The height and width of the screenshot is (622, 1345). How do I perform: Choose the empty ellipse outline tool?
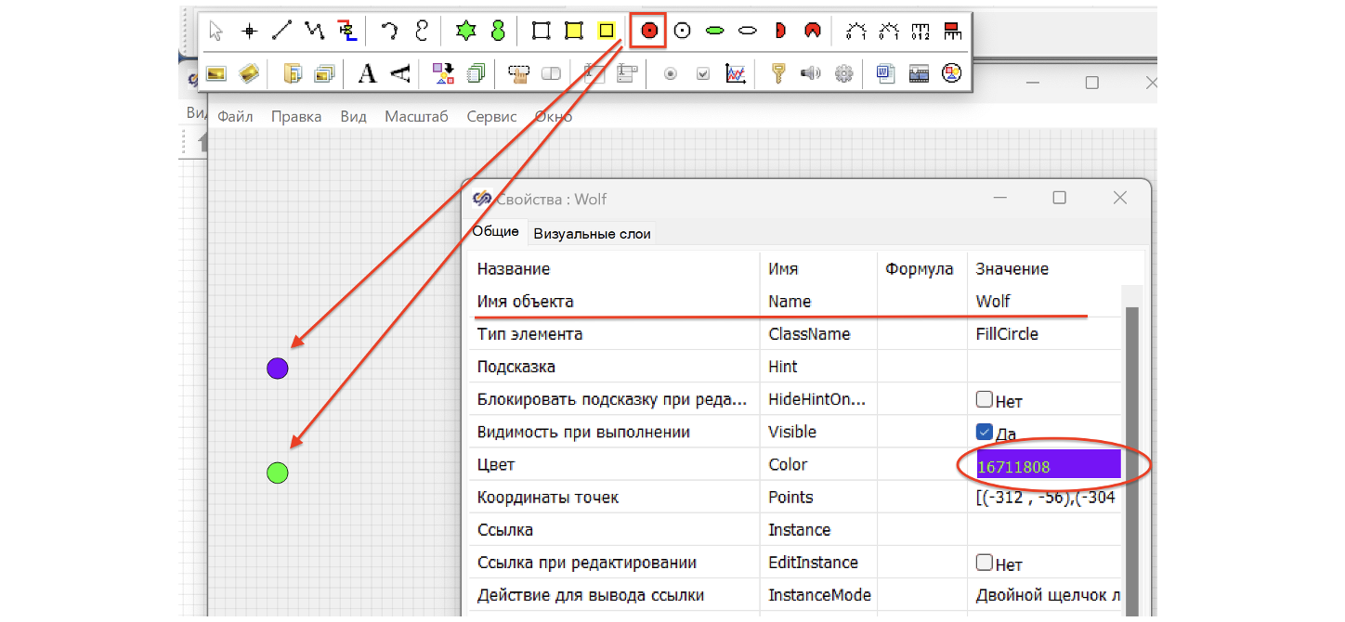(x=748, y=32)
